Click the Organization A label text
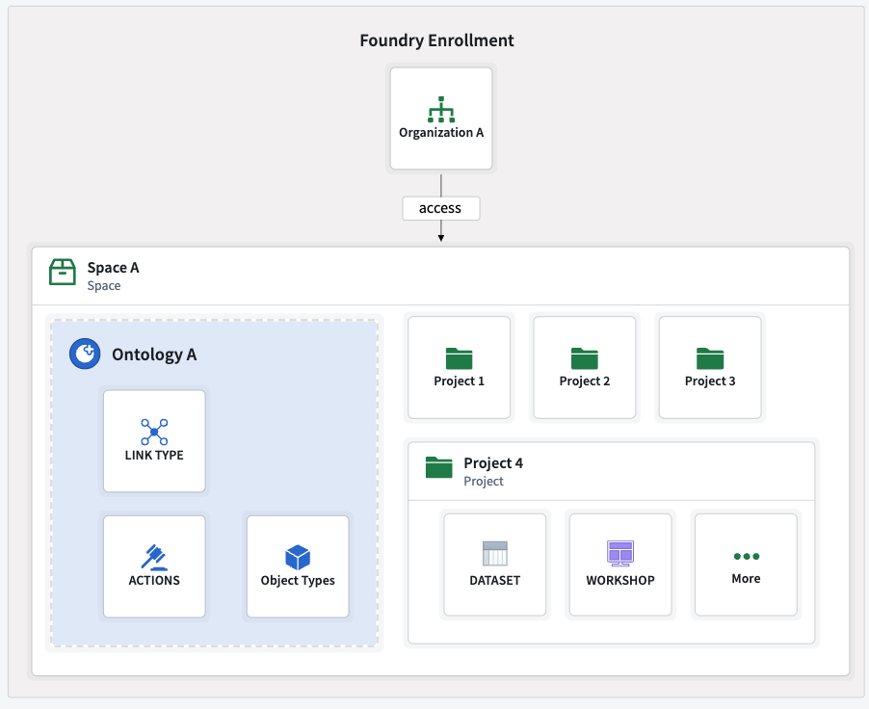This screenshot has height=709, width=869. [x=441, y=132]
